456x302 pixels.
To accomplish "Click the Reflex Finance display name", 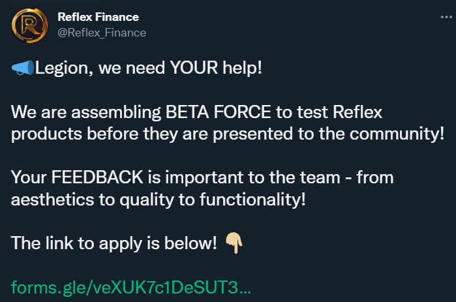I will click(x=99, y=17).
